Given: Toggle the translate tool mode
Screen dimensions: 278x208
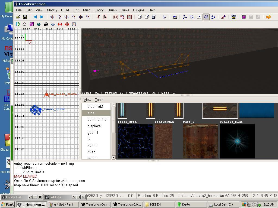Looking at the screenshot, I should [x=185, y=17].
